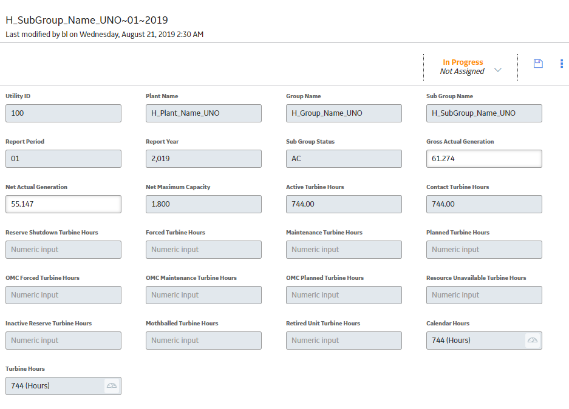The image size is (569, 409).
Task: Select the Mothballed Turbine Hours input
Action: (x=203, y=341)
